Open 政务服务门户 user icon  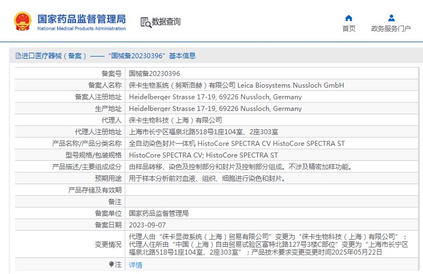click(391, 18)
